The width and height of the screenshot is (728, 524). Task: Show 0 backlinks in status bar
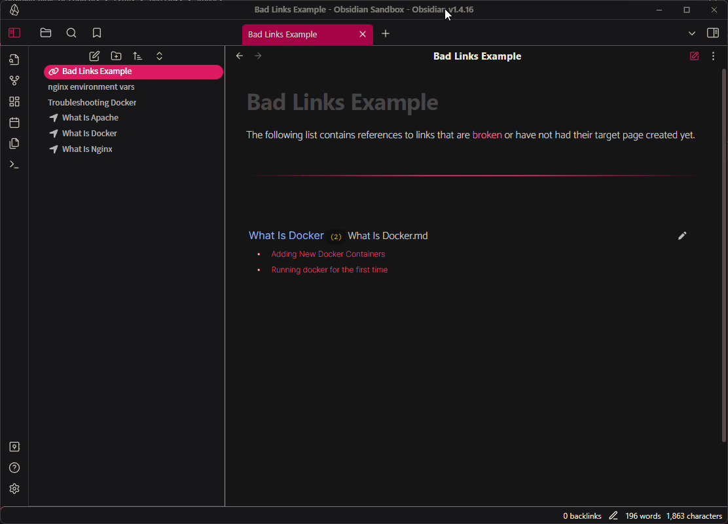(x=582, y=516)
